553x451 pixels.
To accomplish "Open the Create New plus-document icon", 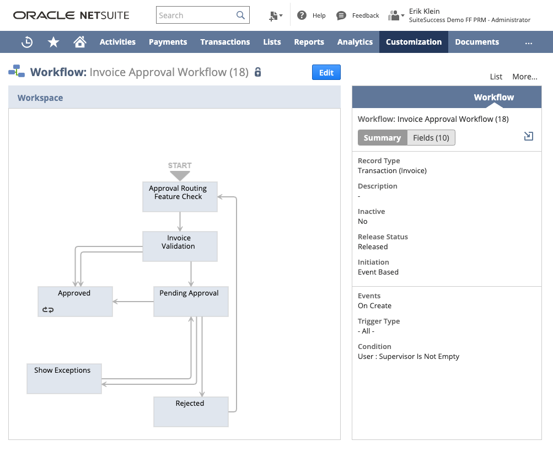I will point(275,16).
